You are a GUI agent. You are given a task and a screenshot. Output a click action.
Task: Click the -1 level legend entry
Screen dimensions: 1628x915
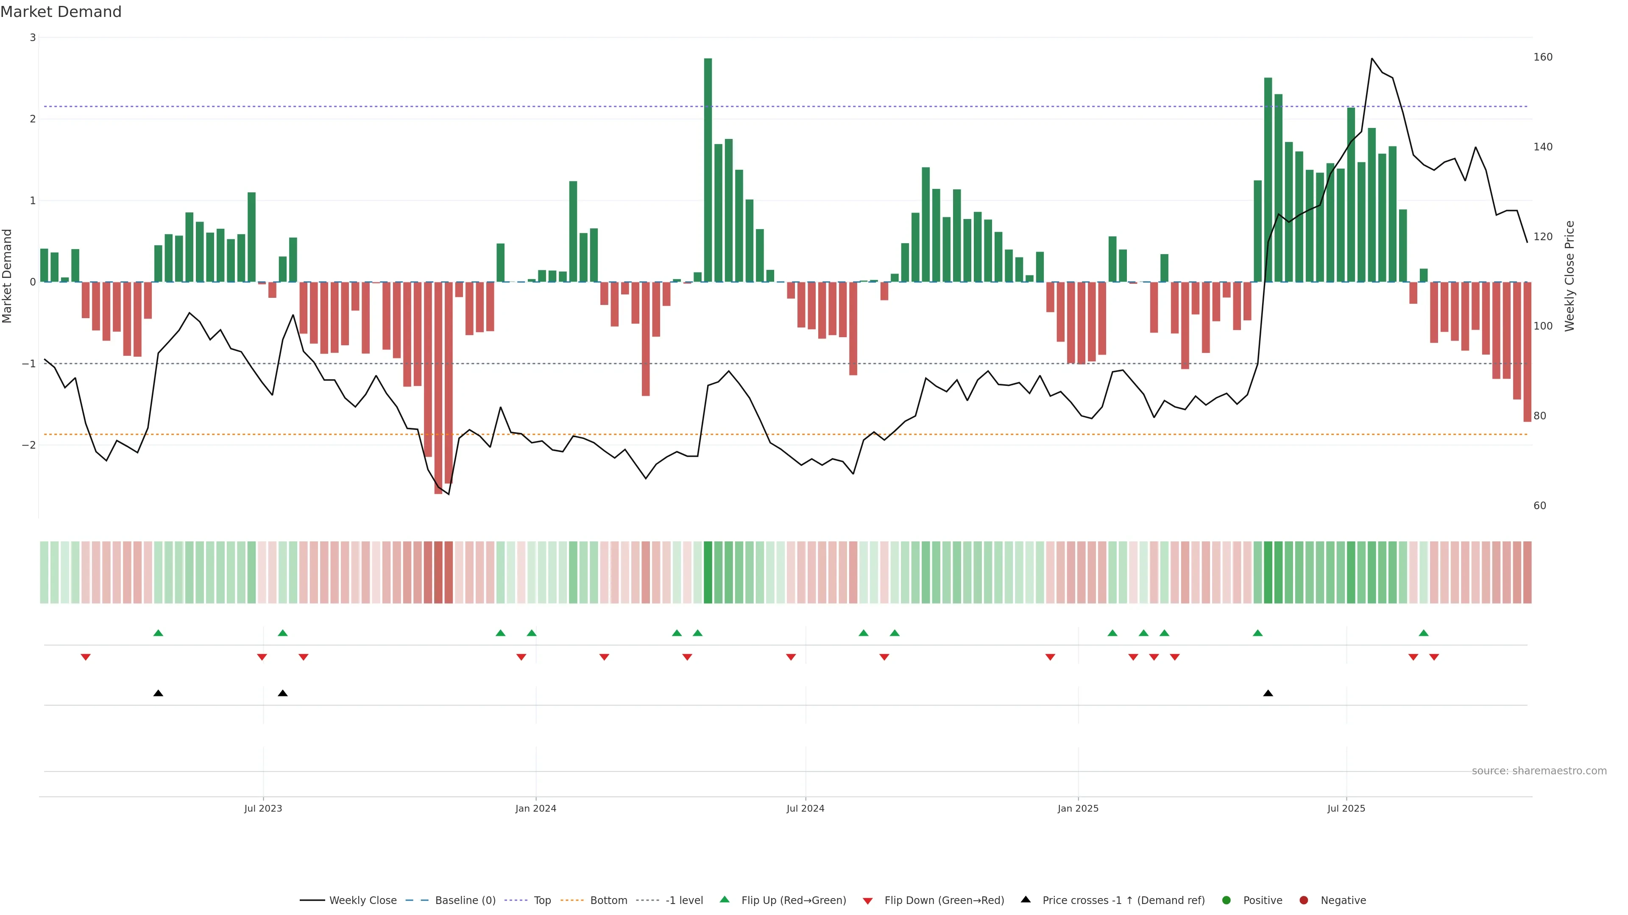click(684, 900)
